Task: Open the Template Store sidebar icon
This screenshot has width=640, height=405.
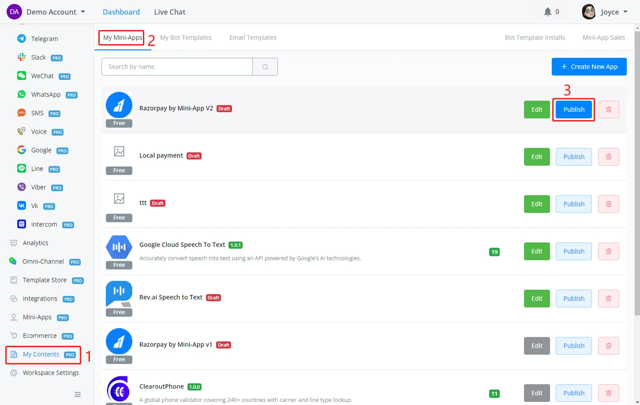Action: [x=14, y=280]
